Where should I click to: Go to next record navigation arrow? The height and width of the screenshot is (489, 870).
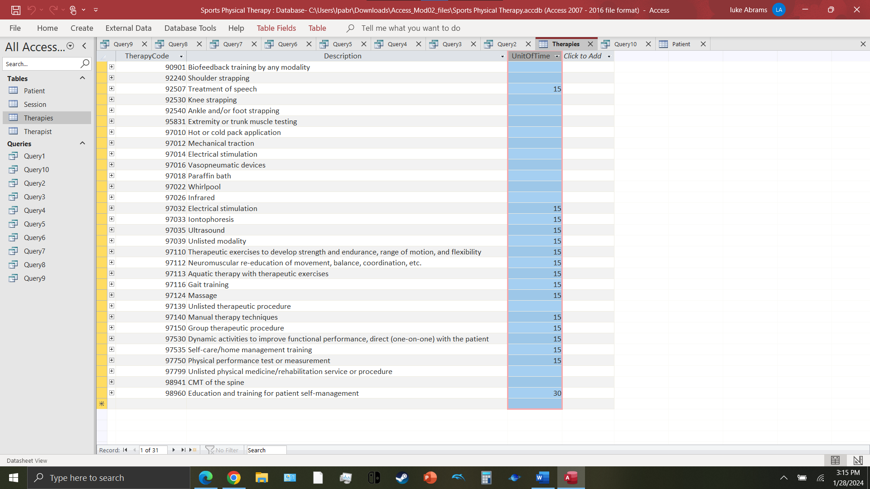coord(174,450)
